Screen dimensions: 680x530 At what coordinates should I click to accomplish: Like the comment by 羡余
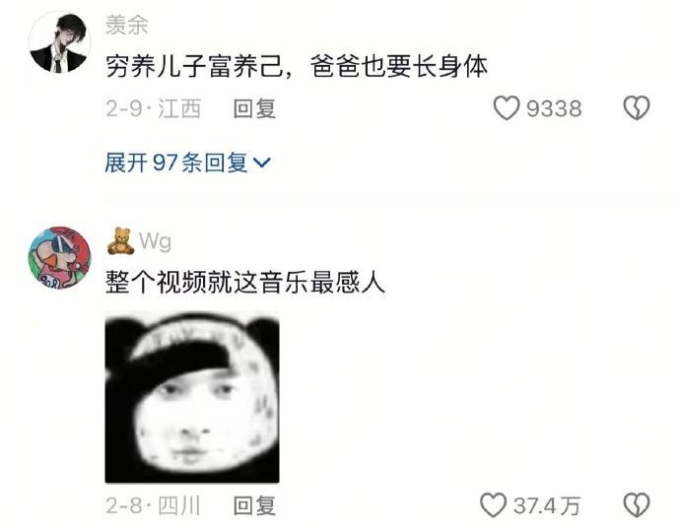(x=507, y=108)
